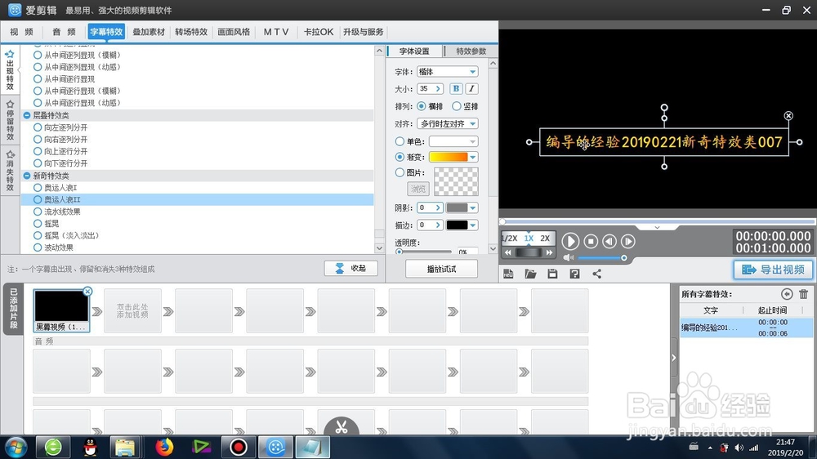Viewport: 817px width, 459px height.
Task: Open the 消失特效 side tab
Action: (x=10, y=171)
